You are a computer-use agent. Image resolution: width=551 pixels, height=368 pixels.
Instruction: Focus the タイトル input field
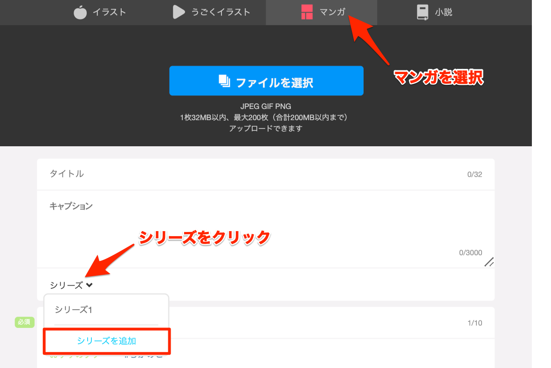point(266,174)
